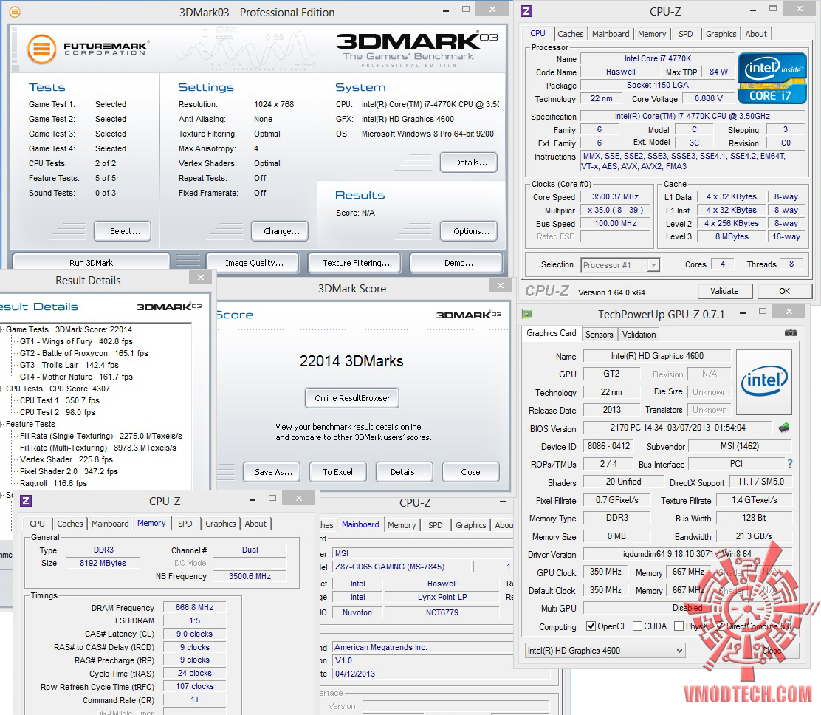Click the Intel Core i7 badge in CPU-Z
The width and height of the screenshot is (821, 715).
tap(772, 78)
